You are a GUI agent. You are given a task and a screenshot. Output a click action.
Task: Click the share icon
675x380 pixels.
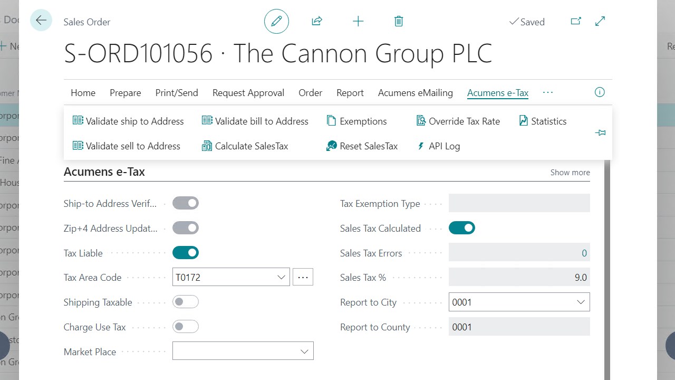click(x=317, y=22)
